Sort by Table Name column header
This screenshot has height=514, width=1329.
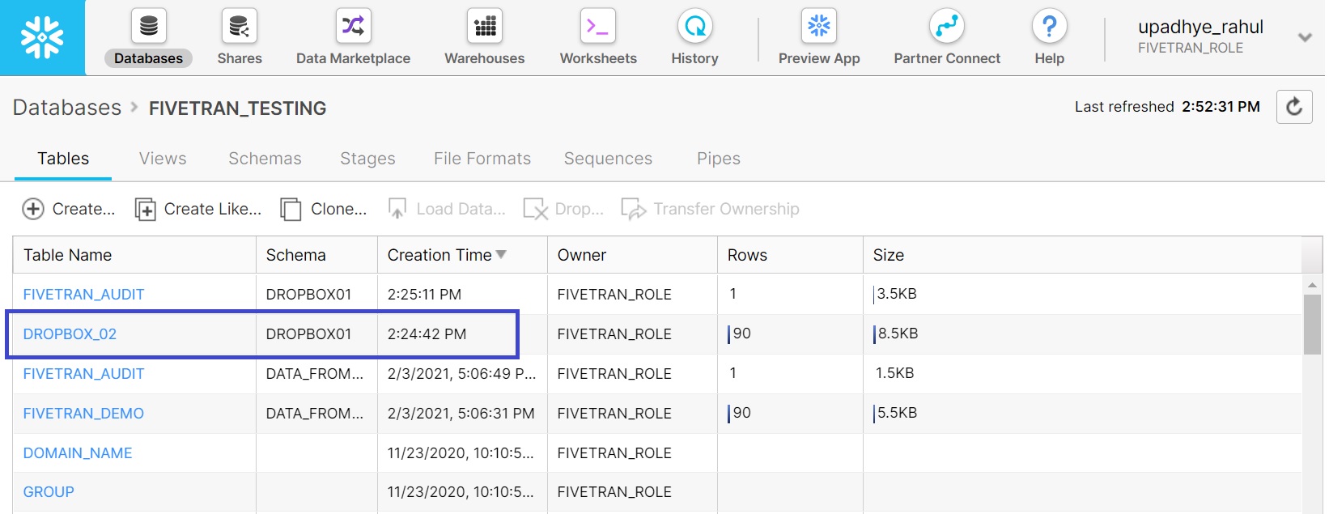tap(134, 255)
